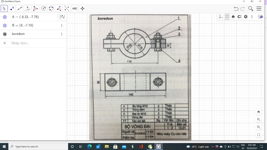Toggle visibility of boredom image object

pos(5,34)
